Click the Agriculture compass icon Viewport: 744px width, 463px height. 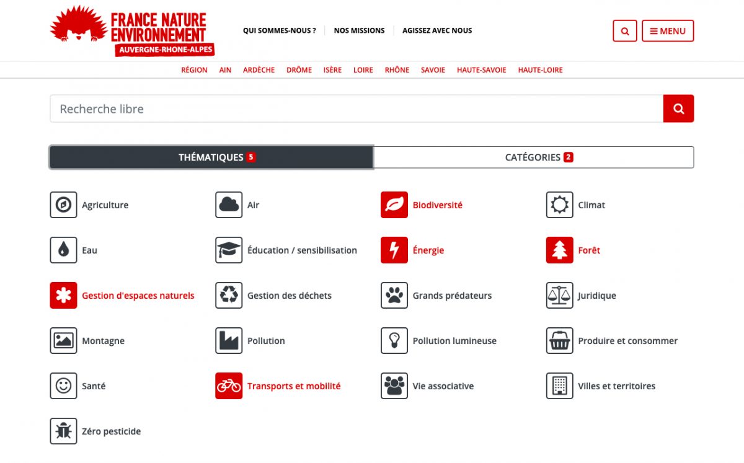[x=63, y=205]
